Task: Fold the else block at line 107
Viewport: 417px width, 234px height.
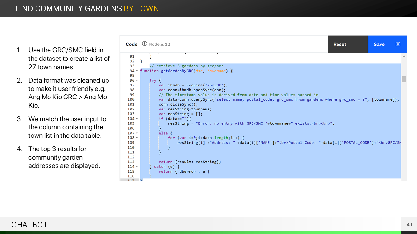Action: coord(137,133)
